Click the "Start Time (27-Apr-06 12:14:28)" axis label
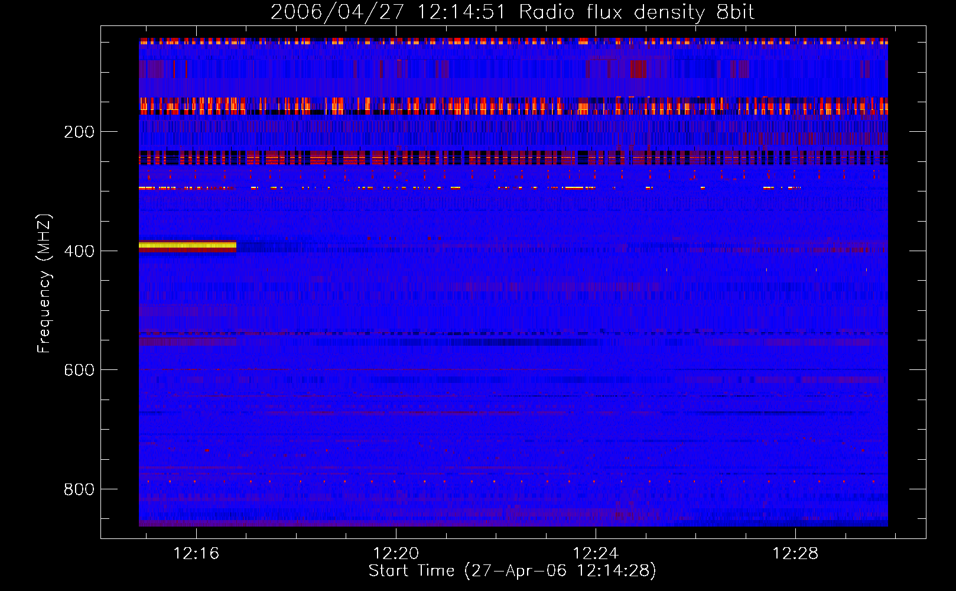Image resolution: width=956 pixels, height=591 pixels. coord(512,571)
